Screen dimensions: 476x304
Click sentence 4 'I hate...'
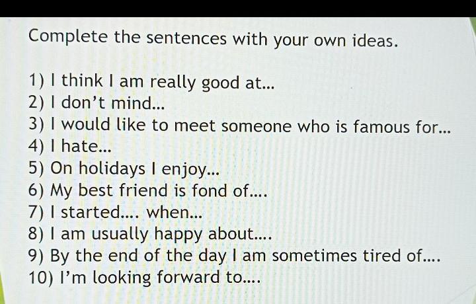tap(70, 146)
